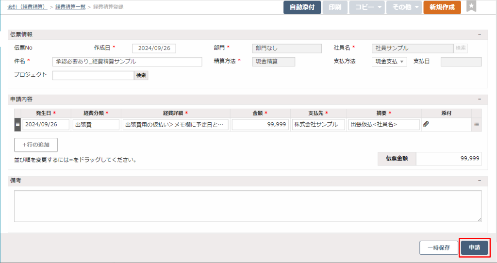Click the 伝票金額 total value 99,999

click(x=449, y=159)
